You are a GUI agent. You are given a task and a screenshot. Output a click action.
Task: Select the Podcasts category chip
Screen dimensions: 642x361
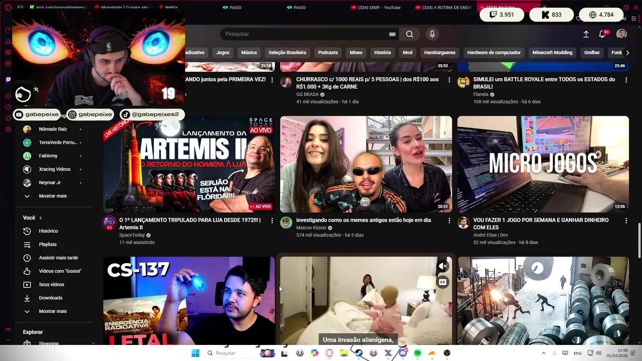tap(328, 53)
